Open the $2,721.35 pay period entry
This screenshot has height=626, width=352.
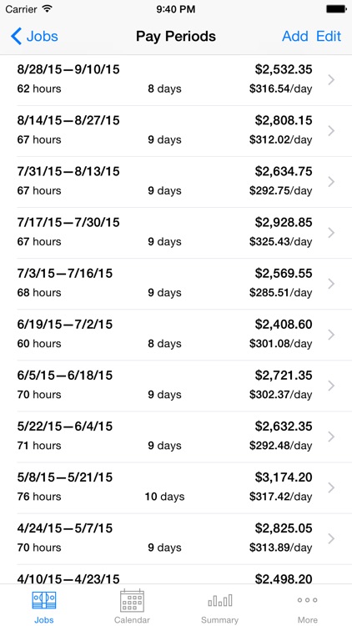[176, 386]
